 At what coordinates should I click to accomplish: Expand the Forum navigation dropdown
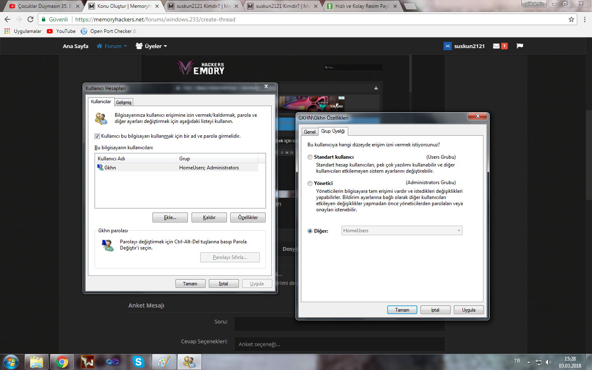(112, 46)
